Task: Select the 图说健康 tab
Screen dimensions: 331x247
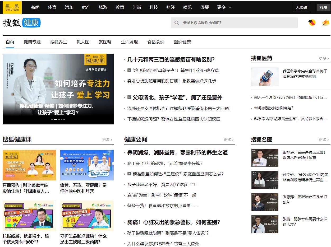Action: coord(182,42)
